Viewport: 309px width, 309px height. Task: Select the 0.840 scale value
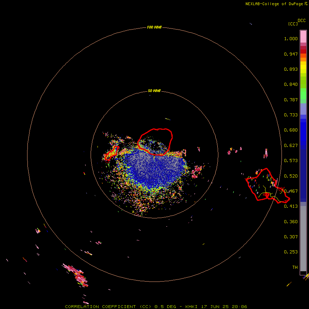point(291,84)
